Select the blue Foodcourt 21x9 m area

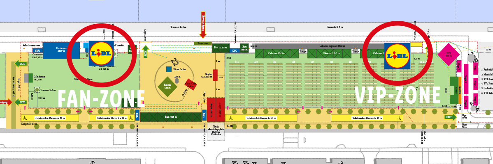[x=61, y=50]
